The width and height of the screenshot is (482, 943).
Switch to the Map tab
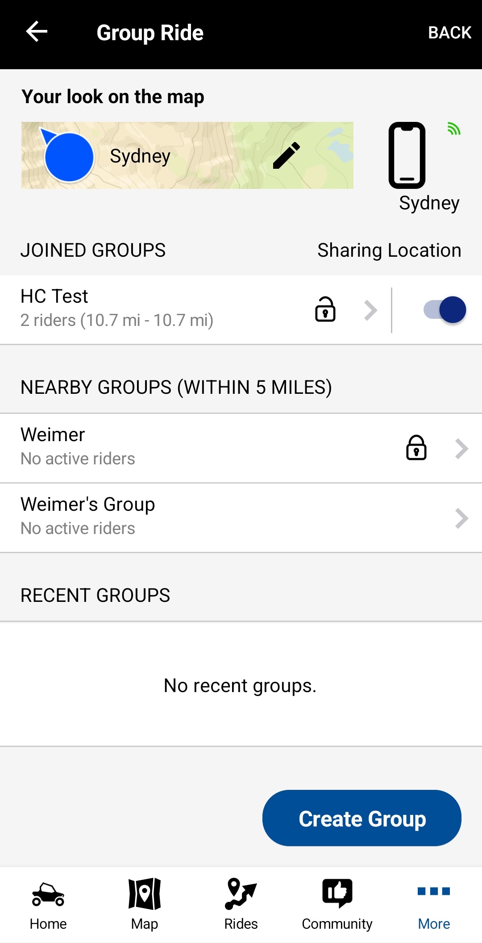(145, 905)
